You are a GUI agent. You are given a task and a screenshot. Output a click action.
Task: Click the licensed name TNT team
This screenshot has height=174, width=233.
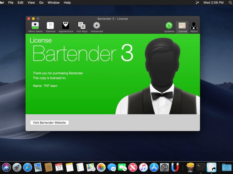50,86
